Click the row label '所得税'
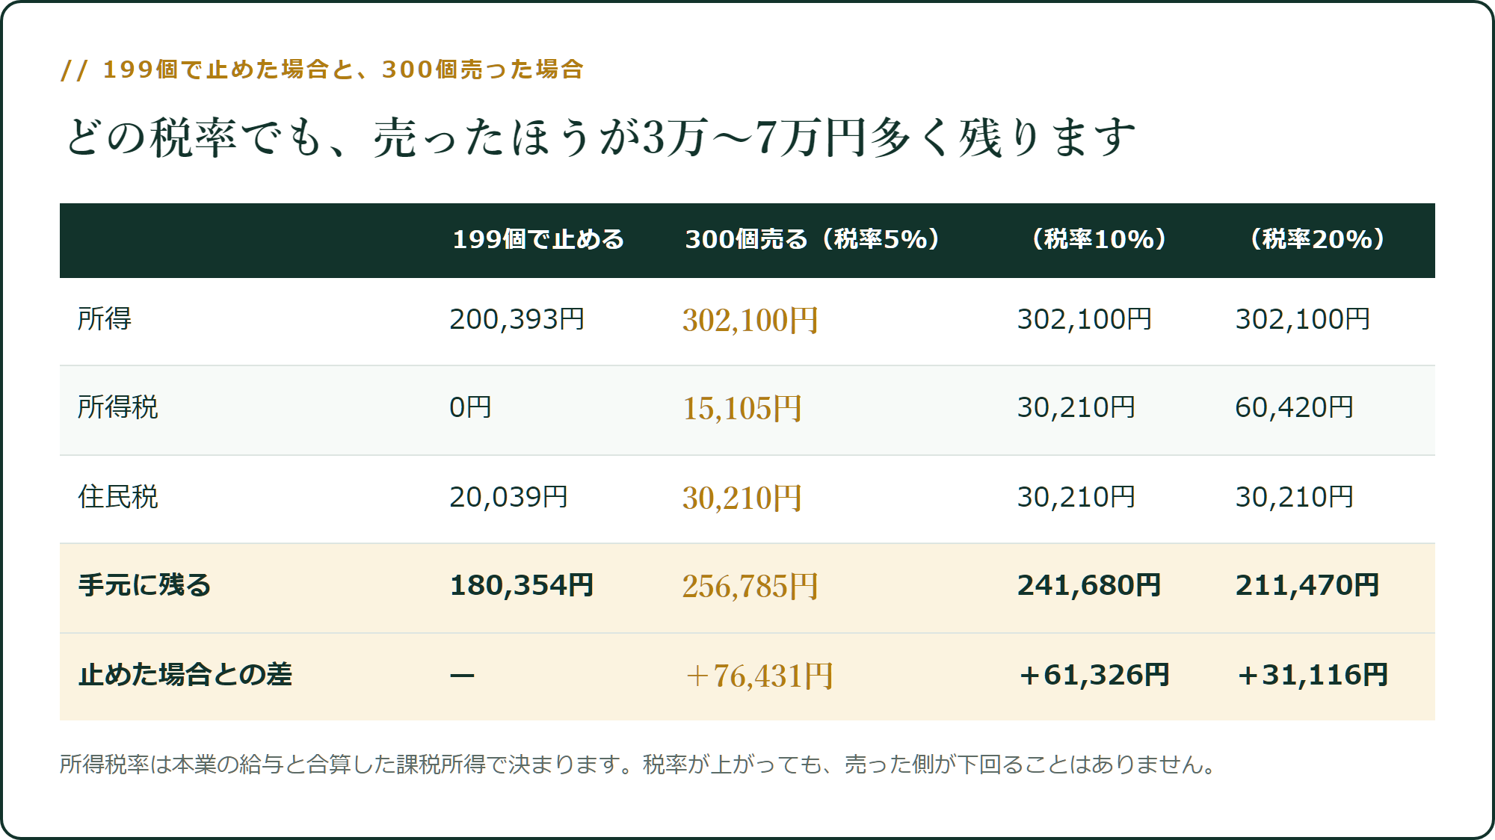Image resolution: width=1495 pixels, height=840 pixels. (x=118, y=407)
